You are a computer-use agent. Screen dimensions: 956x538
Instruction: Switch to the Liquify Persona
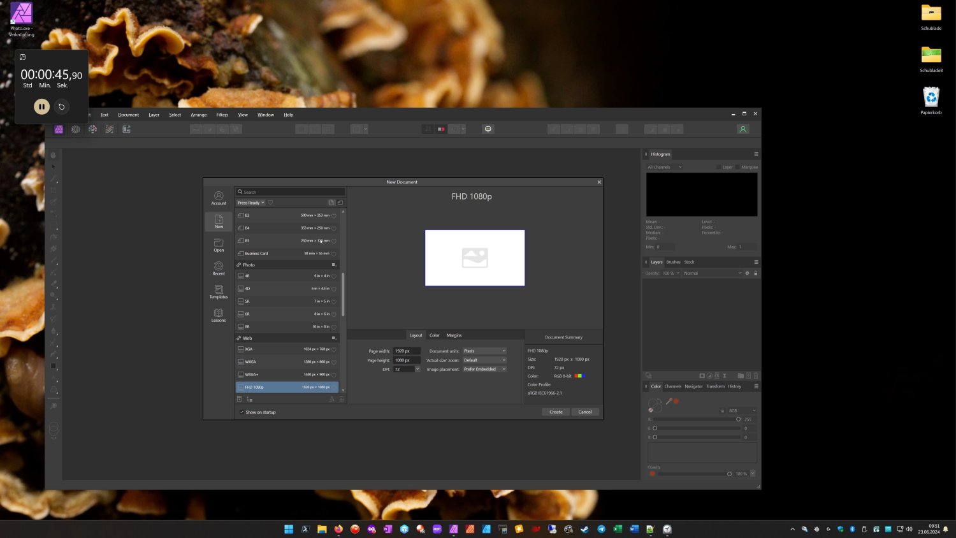pyautogui.click(x=76, y=129)
